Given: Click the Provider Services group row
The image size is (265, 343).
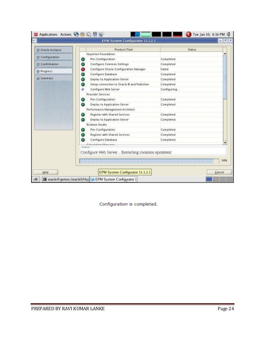Looking at the screenshot, I should (151, 95).
